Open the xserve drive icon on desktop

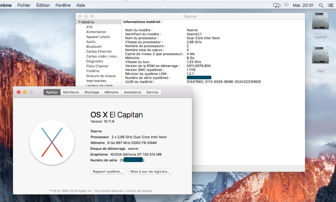pos(320,21)
